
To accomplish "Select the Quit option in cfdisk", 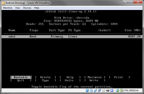I will 21,80.
